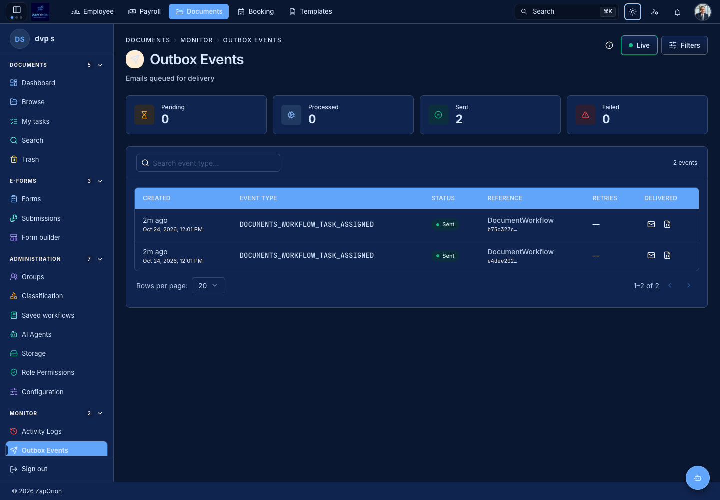Open the Payroll top menu

[x=144, y=11]
